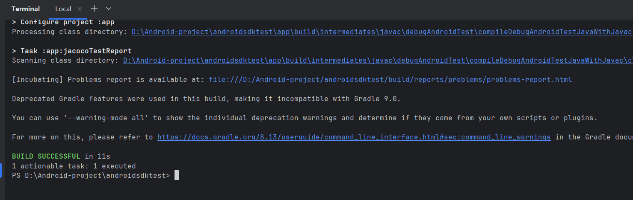Click the blinking cursor at the command prompt
633x200 pixels.
coord(177,176)
